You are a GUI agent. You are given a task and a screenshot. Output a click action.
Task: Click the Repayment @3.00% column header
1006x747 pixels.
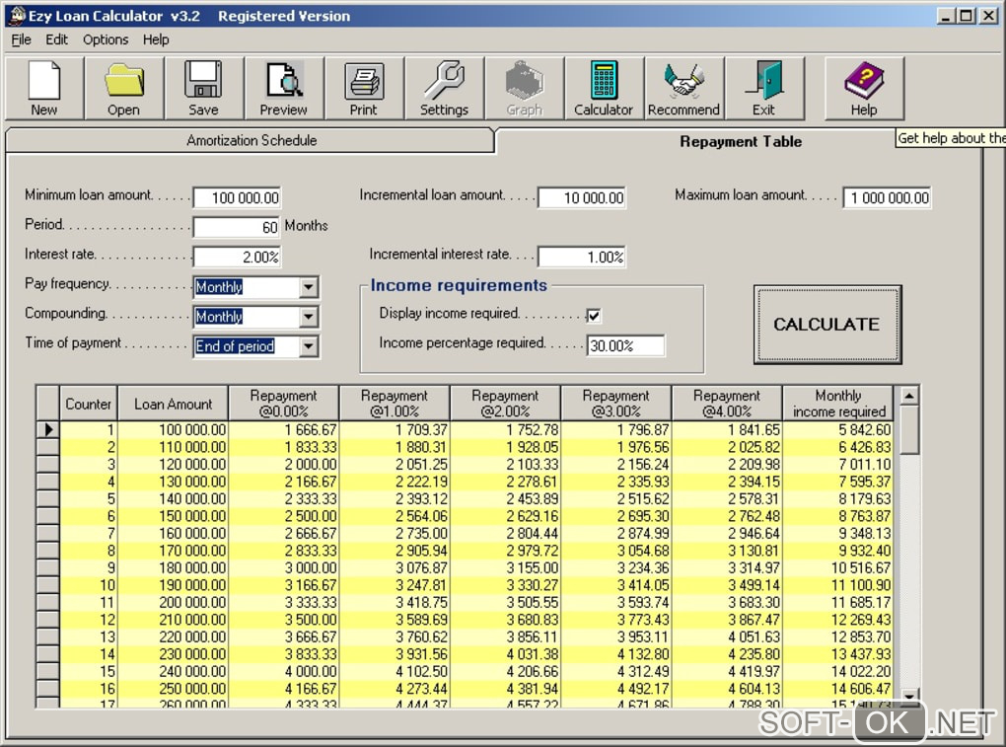(x=615, y=404)
